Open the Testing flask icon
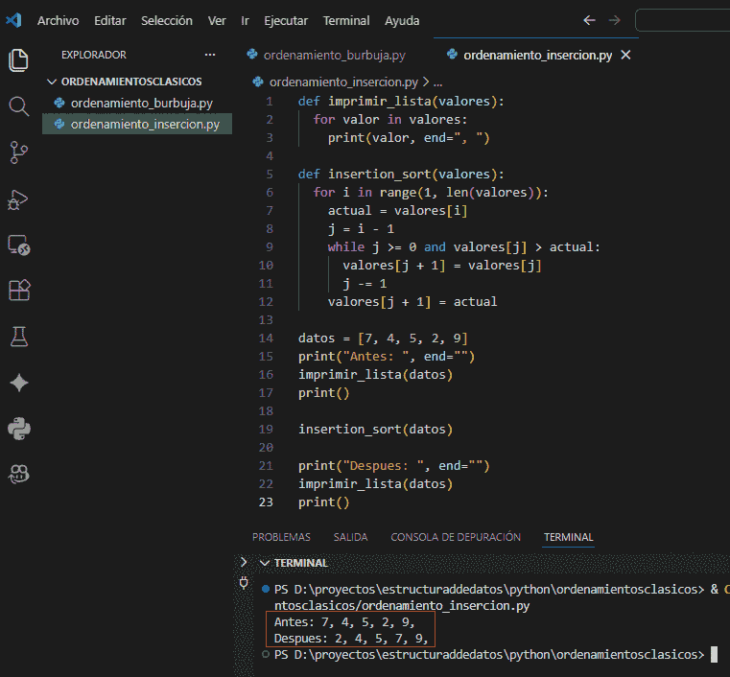The height and width of the screenshot is (677, 730). [19, 337]
